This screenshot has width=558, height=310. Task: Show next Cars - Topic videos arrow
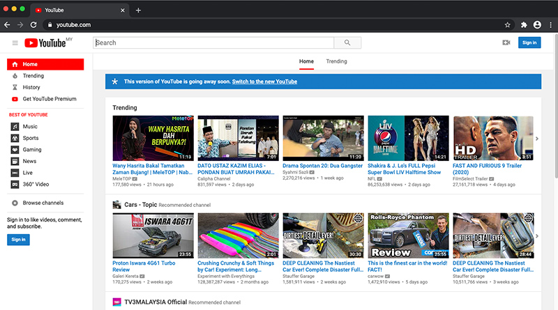[x=537, y=236]
